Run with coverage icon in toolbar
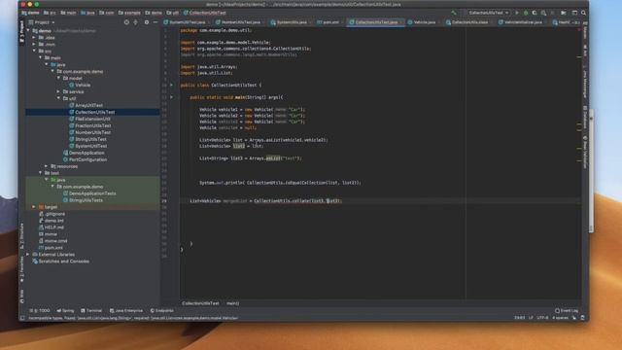The image size is (622, 350). click(535, 13)
